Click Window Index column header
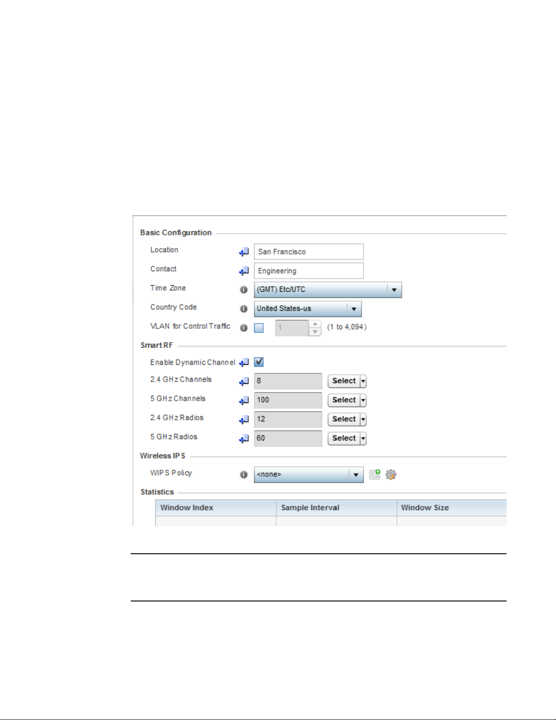The image size is (556, 720). pyautogui.click(x=216, y=508)
